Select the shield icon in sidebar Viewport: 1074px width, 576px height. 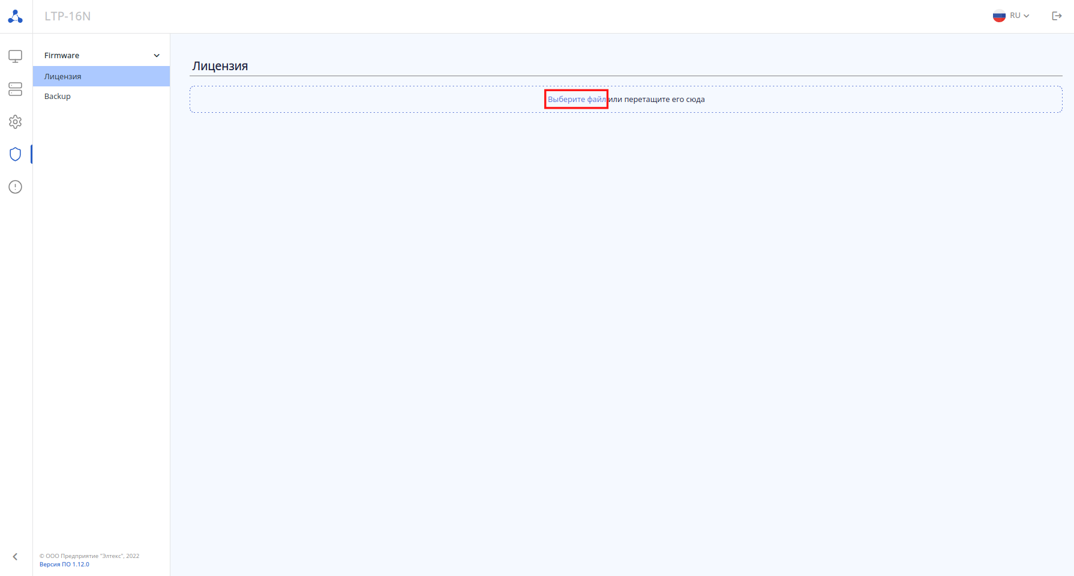[x=16, y=154]
